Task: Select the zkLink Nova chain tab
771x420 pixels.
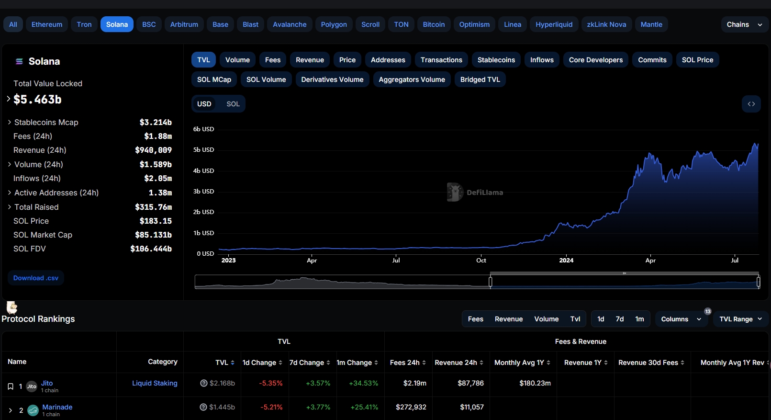Action: click(x=606, y=24)
